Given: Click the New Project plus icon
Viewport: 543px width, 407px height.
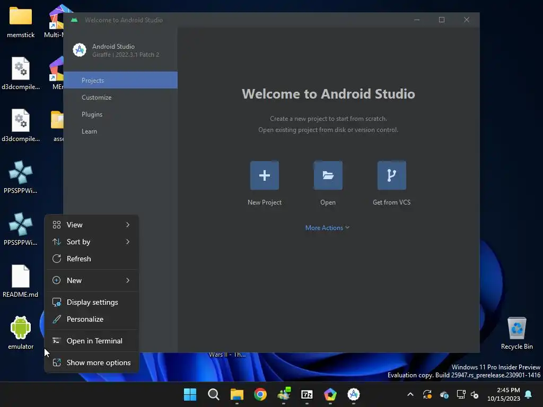Looking at the screenshot, I should click(x=264, y=175).
